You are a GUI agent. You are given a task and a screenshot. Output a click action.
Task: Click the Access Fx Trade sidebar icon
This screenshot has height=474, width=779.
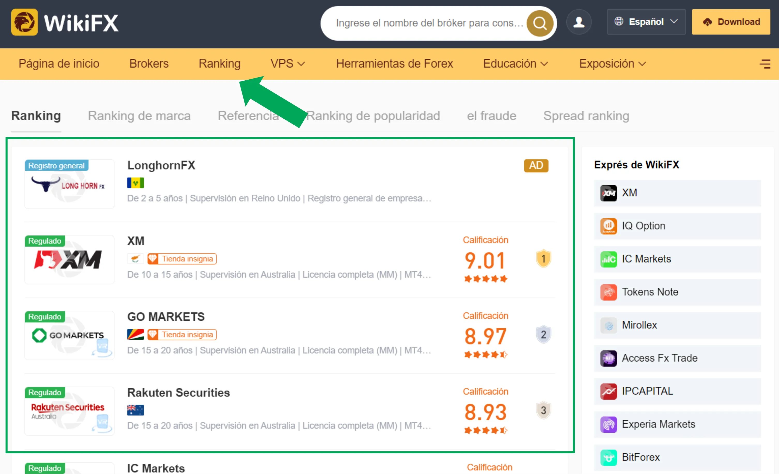[x=609, y=358]
